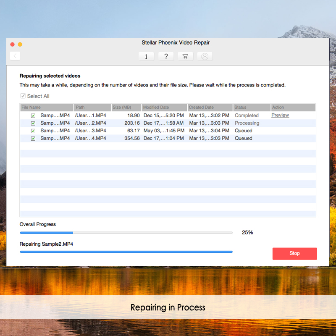Select the path cell /User…4.MP4
The width and height of the screenshot is (336, 336).
90,138
